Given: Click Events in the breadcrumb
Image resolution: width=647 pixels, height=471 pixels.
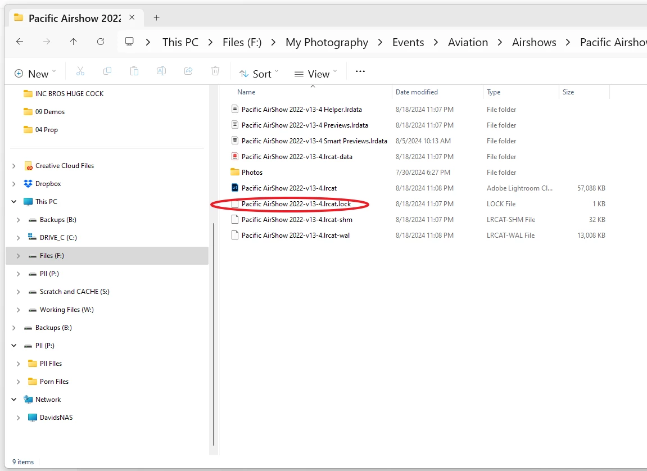Looking at the screenshot, I should pos(408,42).
